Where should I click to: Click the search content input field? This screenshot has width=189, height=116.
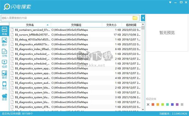[66, 18]
